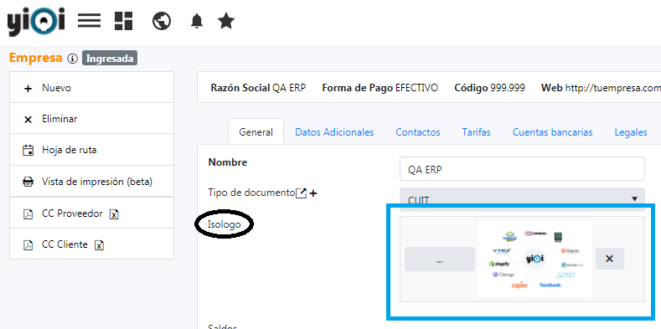The width and height of the screenshot is (661, 329).
Task: Add a new Tipo de documento with plus
Action: (313, 193)
